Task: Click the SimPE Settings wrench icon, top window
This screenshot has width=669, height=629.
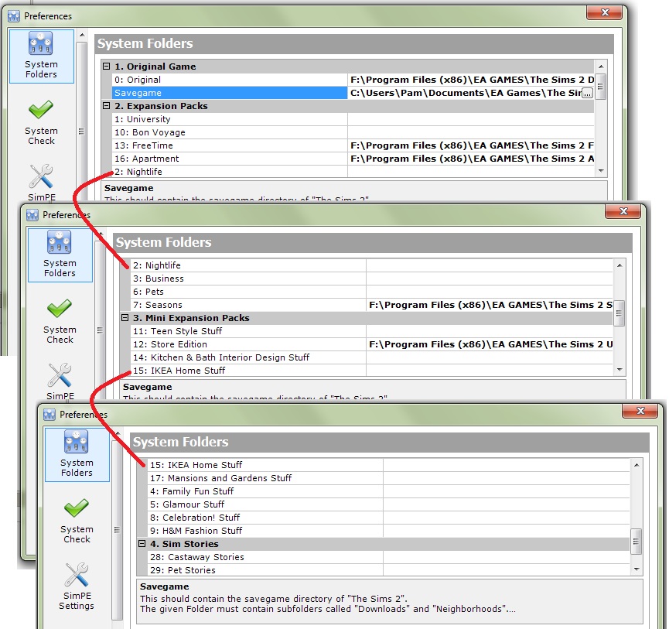Action: click(41, 176)
